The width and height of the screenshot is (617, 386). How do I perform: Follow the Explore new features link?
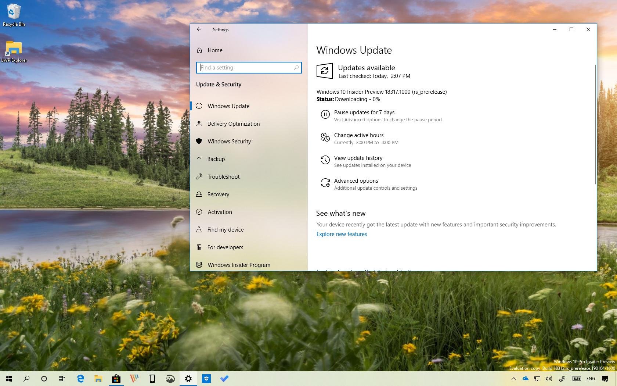tap(342, 234)
